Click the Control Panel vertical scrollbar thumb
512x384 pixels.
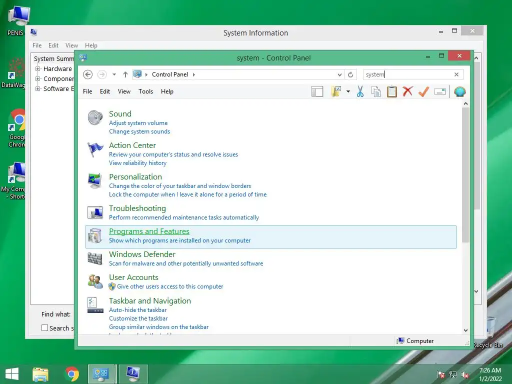pyautogui.click(x=465, y=174)
